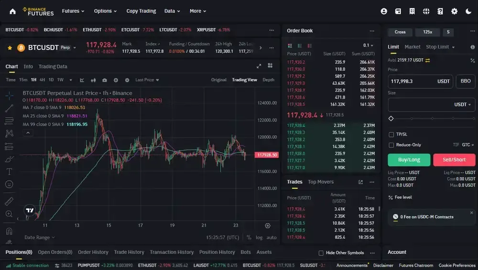Open the Top Movers tab
The image size is (478, 270).
(320, 182)
